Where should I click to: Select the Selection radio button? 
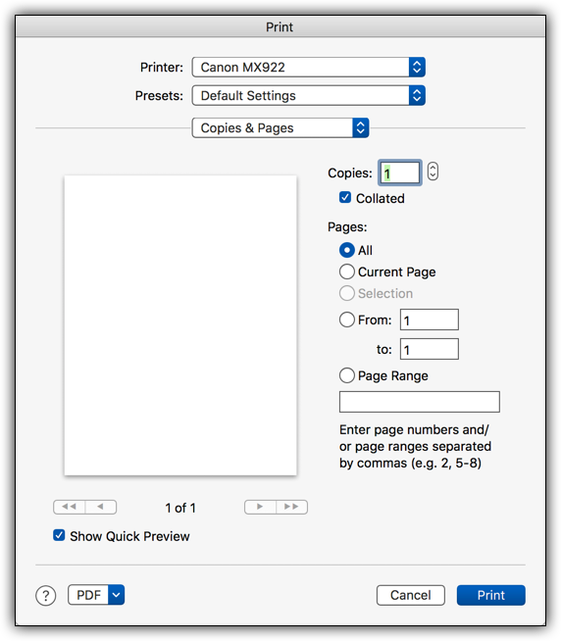click(x=346, y=293)
